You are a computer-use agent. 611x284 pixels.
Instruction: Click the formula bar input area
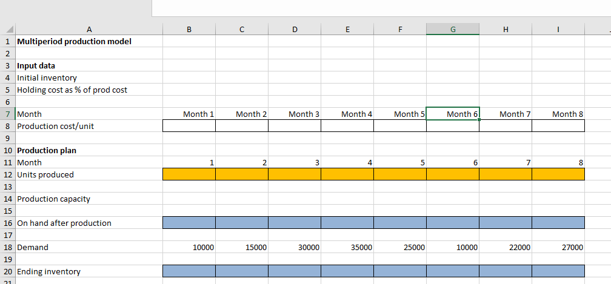381,8
